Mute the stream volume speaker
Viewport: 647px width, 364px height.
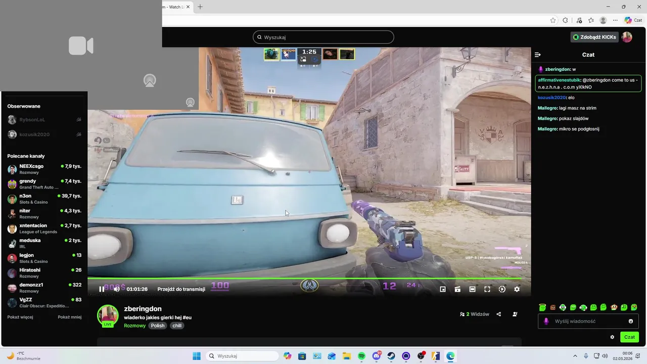(x=117, y=289)
